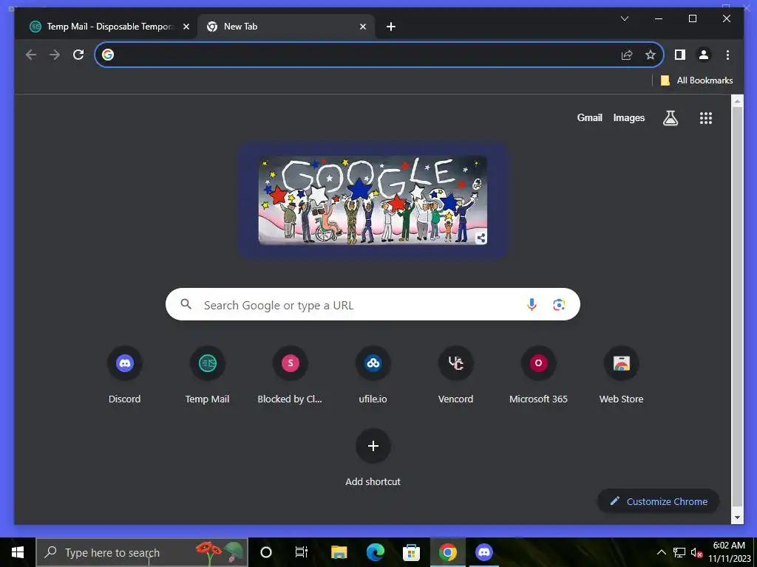The image size is (757, 567).
Task: Open Gmail link
Action: 589,117
